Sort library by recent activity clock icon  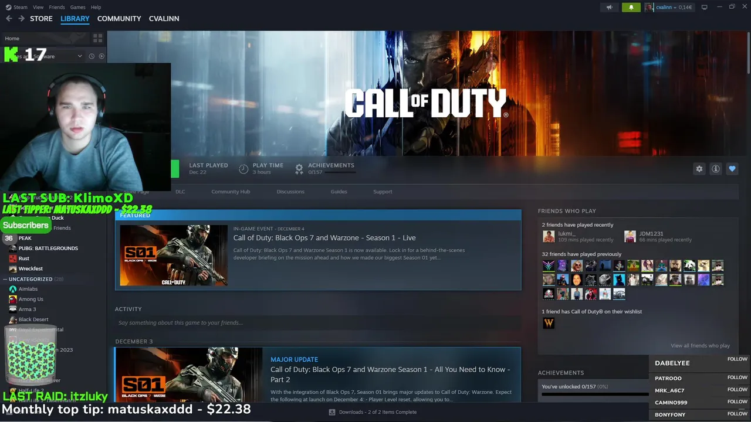[92, 56]
